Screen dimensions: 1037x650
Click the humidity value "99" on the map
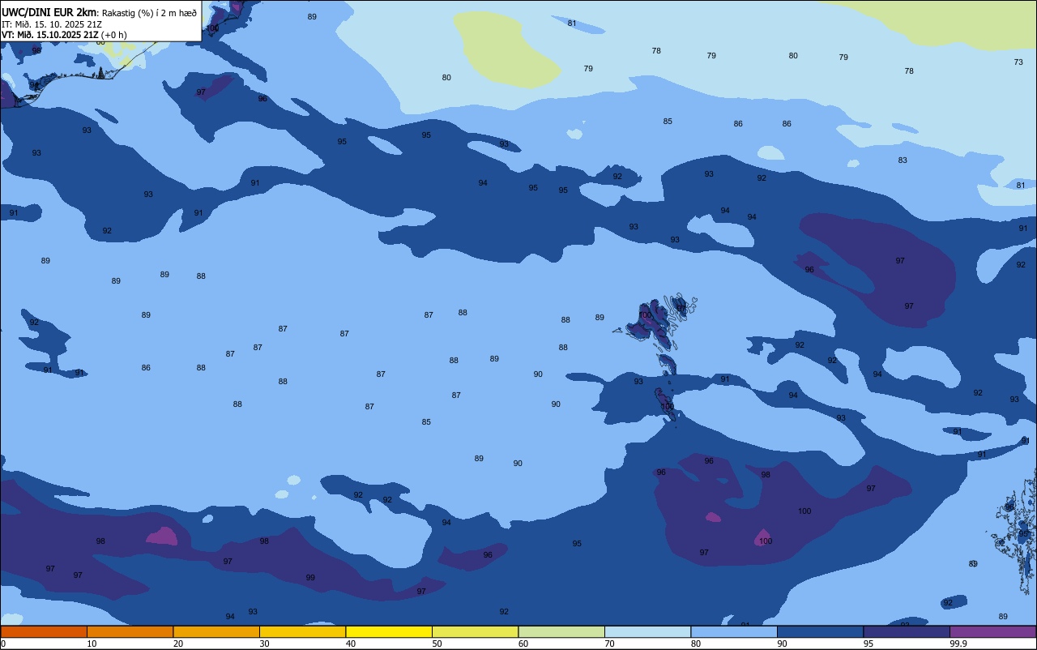point(310,578)
